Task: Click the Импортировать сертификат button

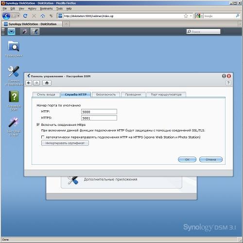Action: [65, 143]
